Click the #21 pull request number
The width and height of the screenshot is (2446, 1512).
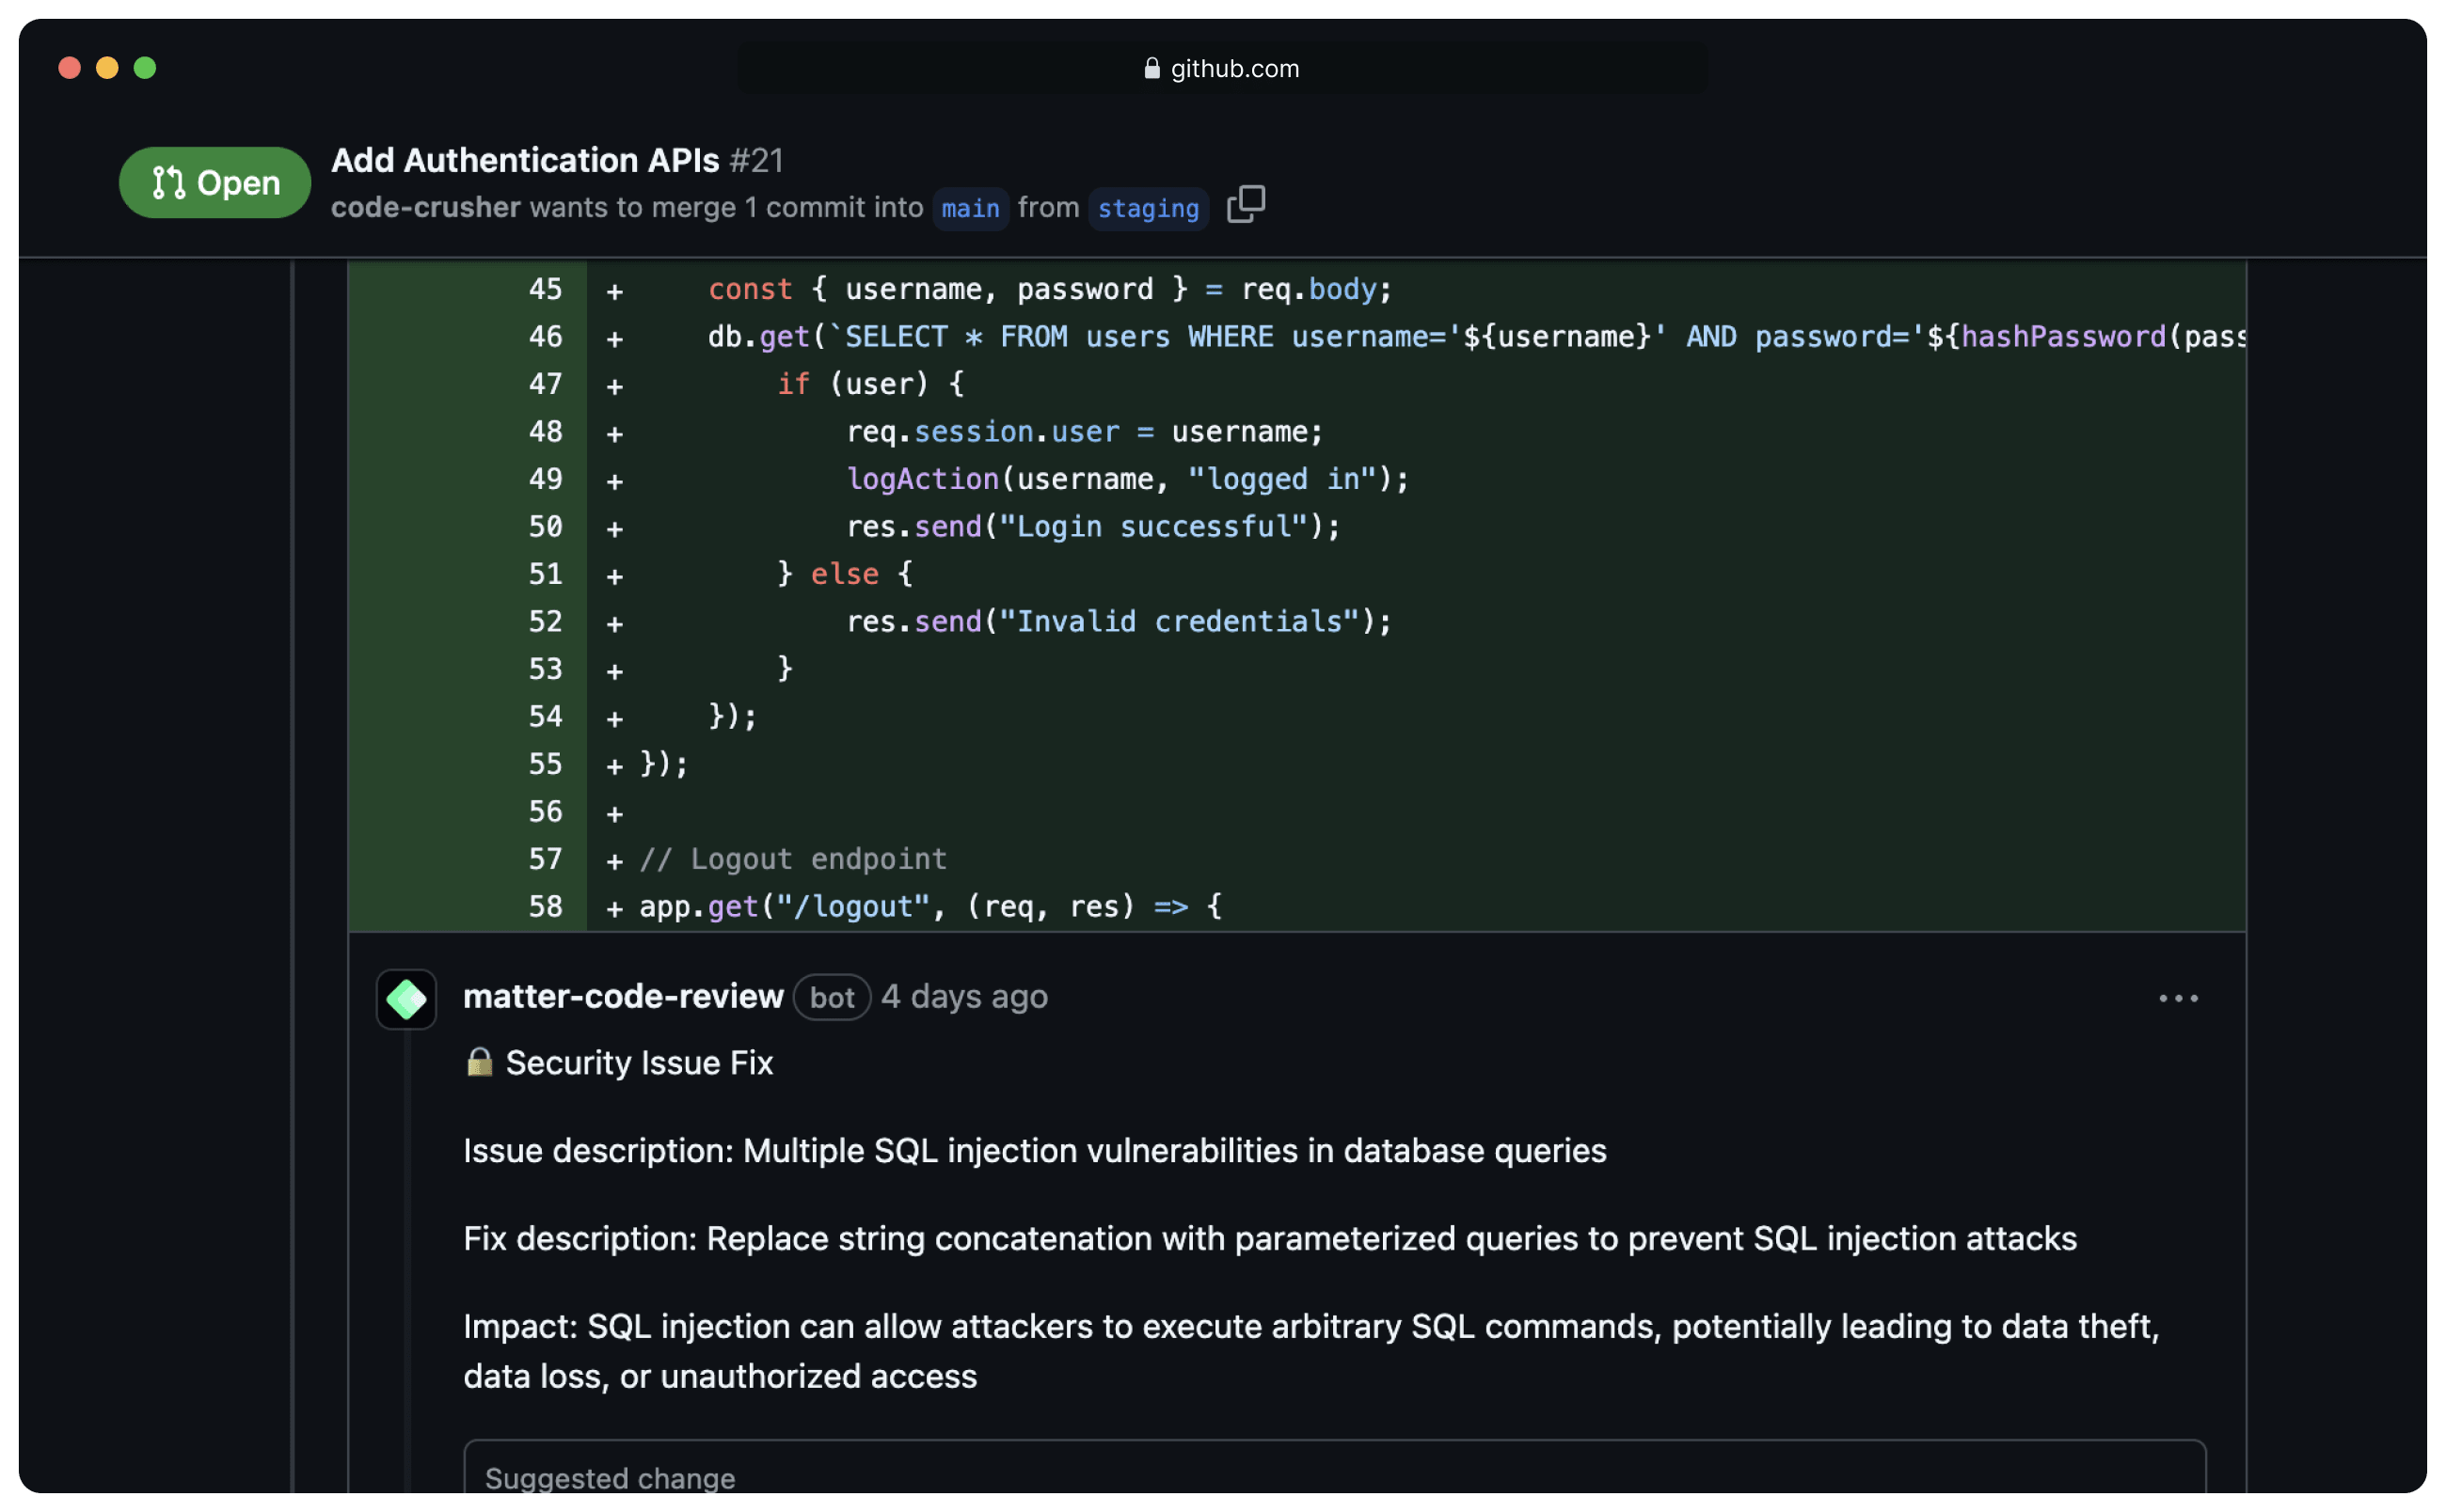(756, 160)
